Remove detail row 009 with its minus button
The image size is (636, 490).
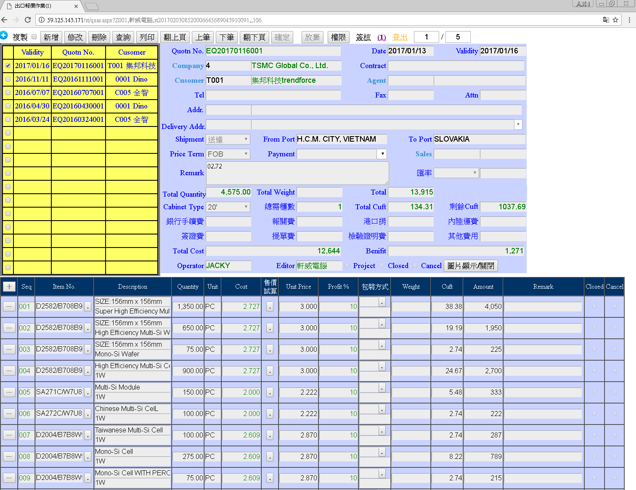[x=9, y=478]
